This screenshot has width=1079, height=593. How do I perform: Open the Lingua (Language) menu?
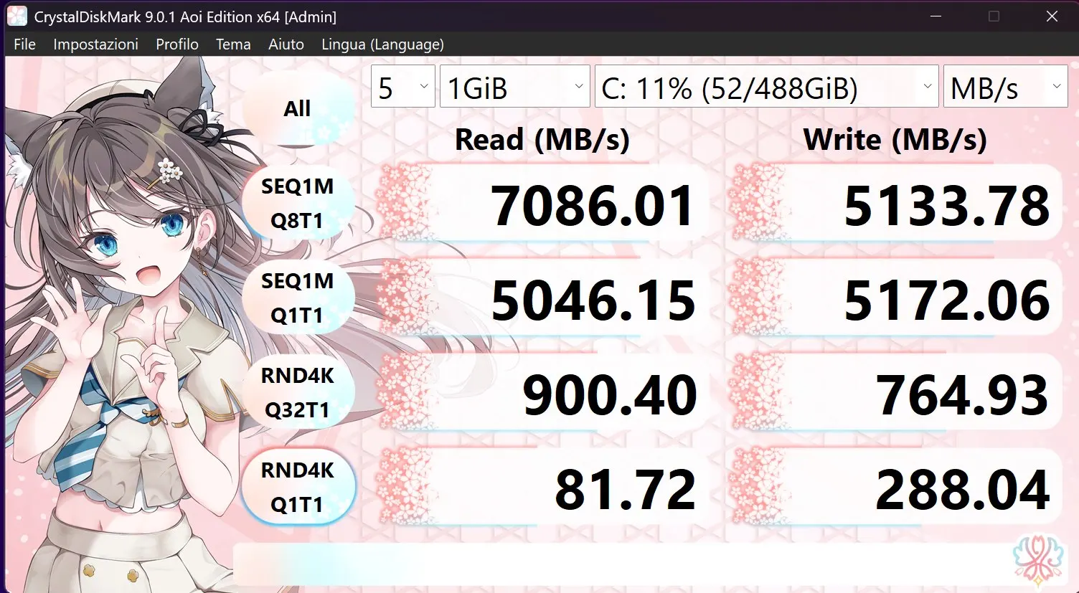tap(382, 44)
